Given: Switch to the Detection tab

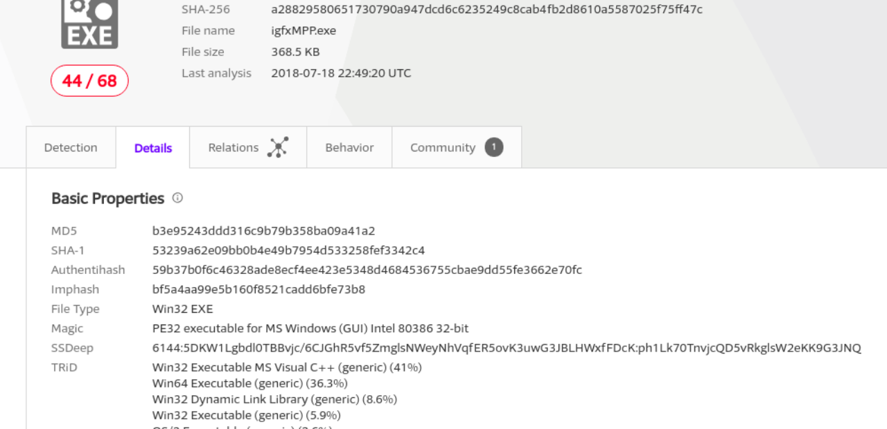Looking at the screenshot, I should pyautogui.click(x=71, y=147).
